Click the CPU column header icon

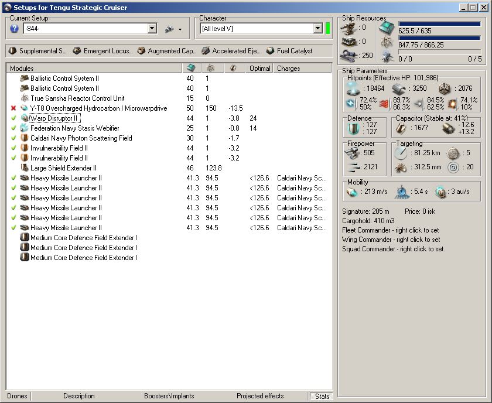point(190,69)
